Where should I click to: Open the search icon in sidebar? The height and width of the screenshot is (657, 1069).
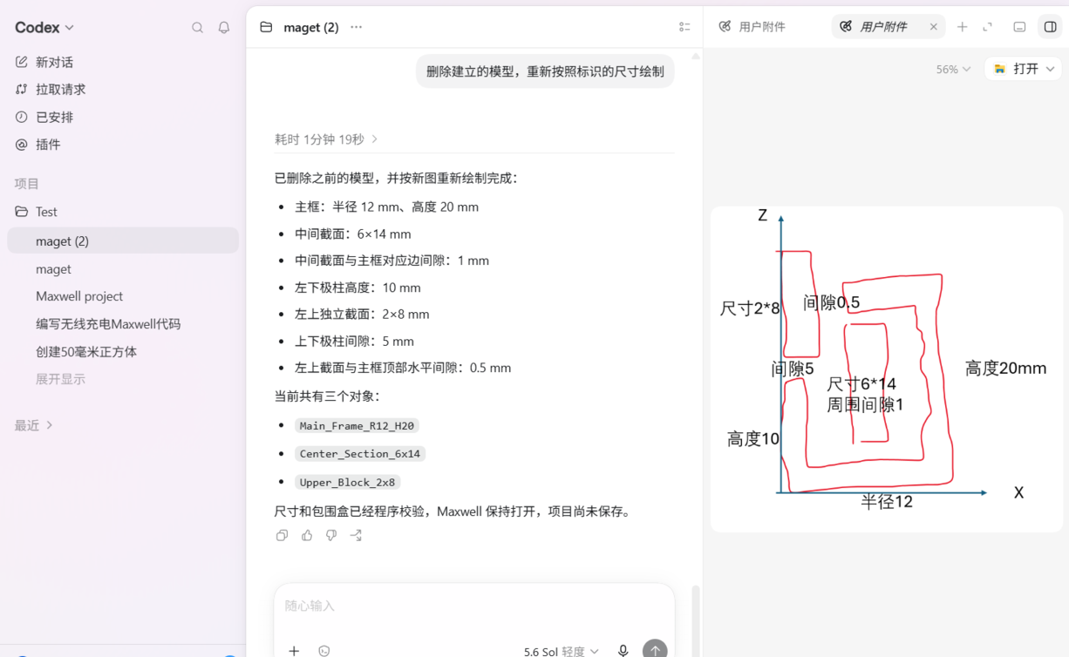click(x=197, y=28)
